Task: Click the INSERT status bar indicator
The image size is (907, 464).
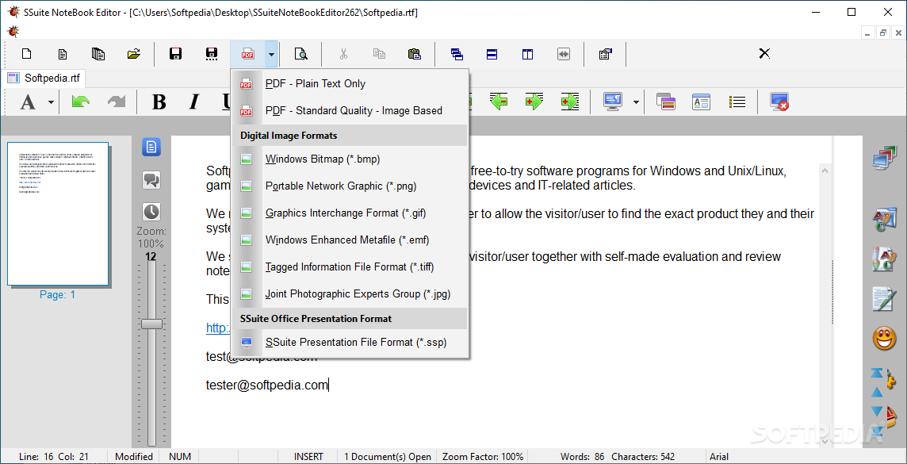Action: [309, 457]
